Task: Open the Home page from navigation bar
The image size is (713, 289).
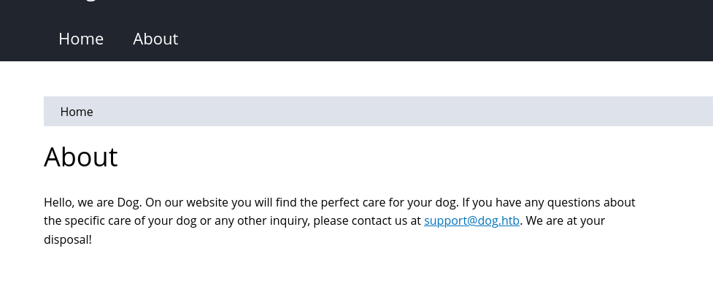Action: [81, 39]
